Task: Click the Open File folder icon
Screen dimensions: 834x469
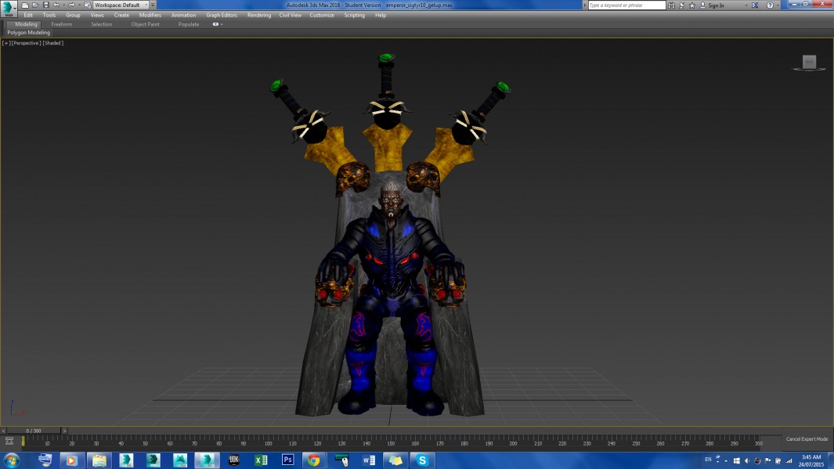Action: [x=35, y=5]
